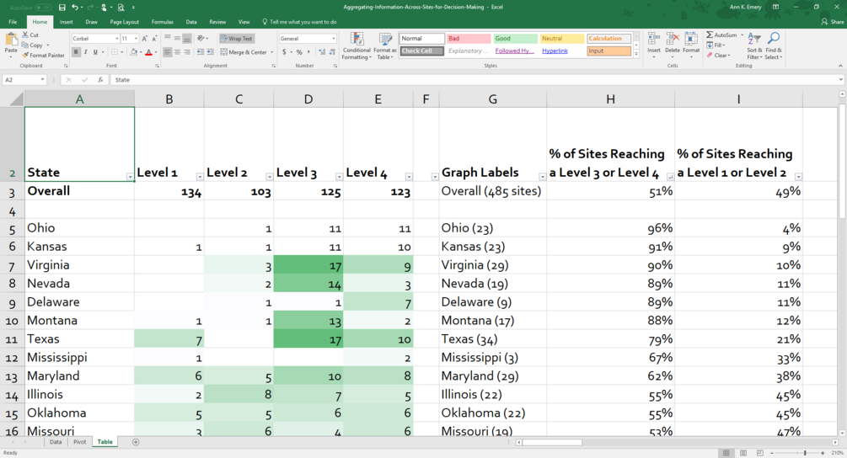Click the Save icon in the title bar
Viewport: 847px width, 458px height.
click(x=62, y=7)
